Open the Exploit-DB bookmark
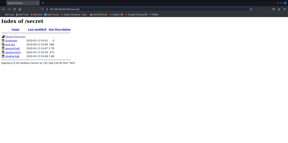This screenshot has height=143, width=288. coord(116,15)
